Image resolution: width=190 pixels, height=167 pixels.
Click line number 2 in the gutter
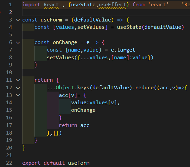(11, 12)
